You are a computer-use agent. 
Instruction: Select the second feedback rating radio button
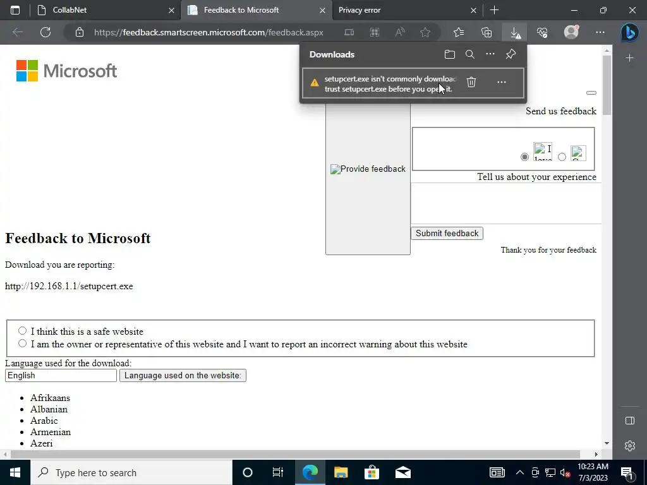[562, 157]
